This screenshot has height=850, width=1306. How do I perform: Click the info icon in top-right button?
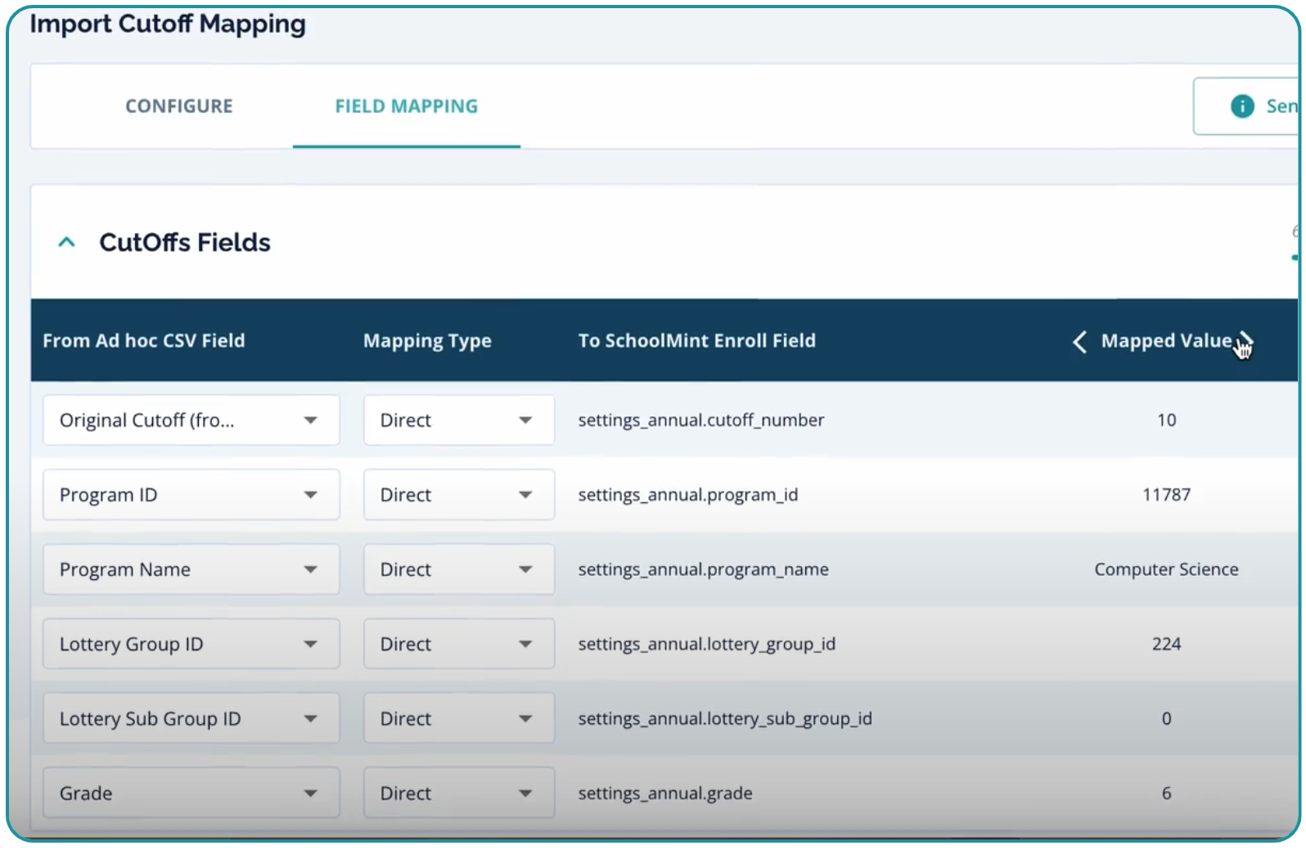[1241, 106]
